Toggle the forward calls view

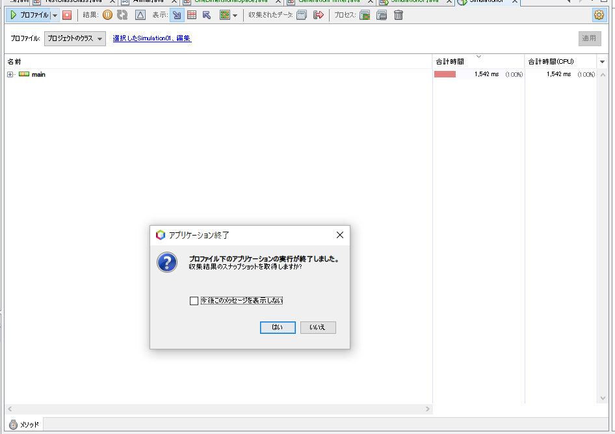(177, 16)
